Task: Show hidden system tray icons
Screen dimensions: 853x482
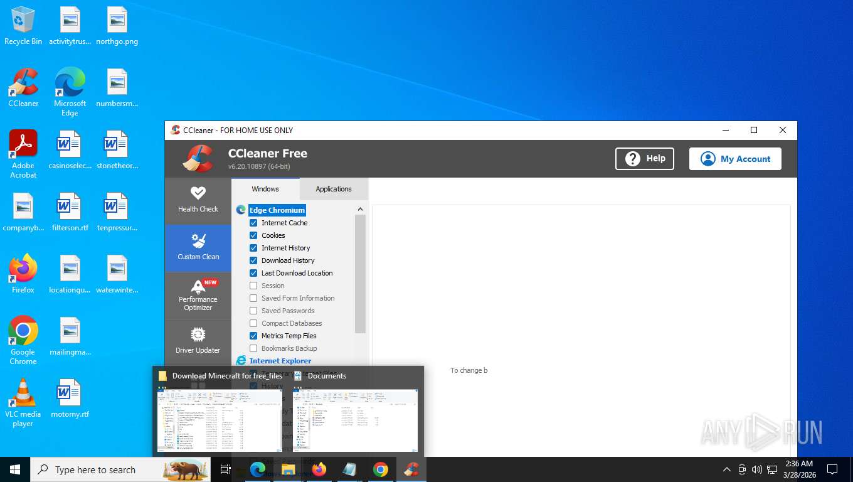Action: click(x=727, y=469)
